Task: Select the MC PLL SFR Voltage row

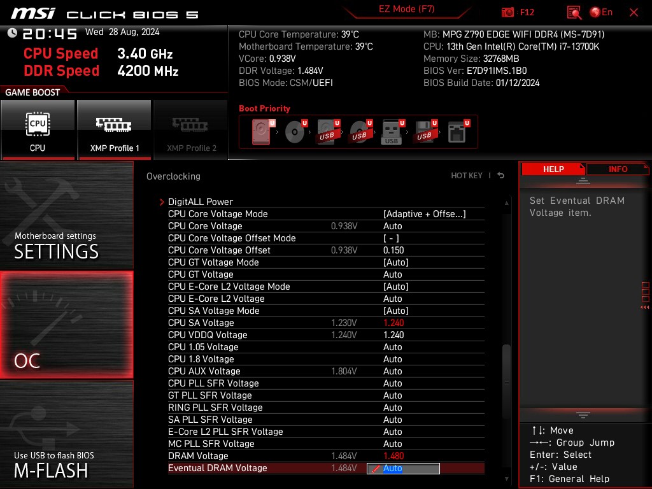Action: pyautogui.click(x=326, y=444)
